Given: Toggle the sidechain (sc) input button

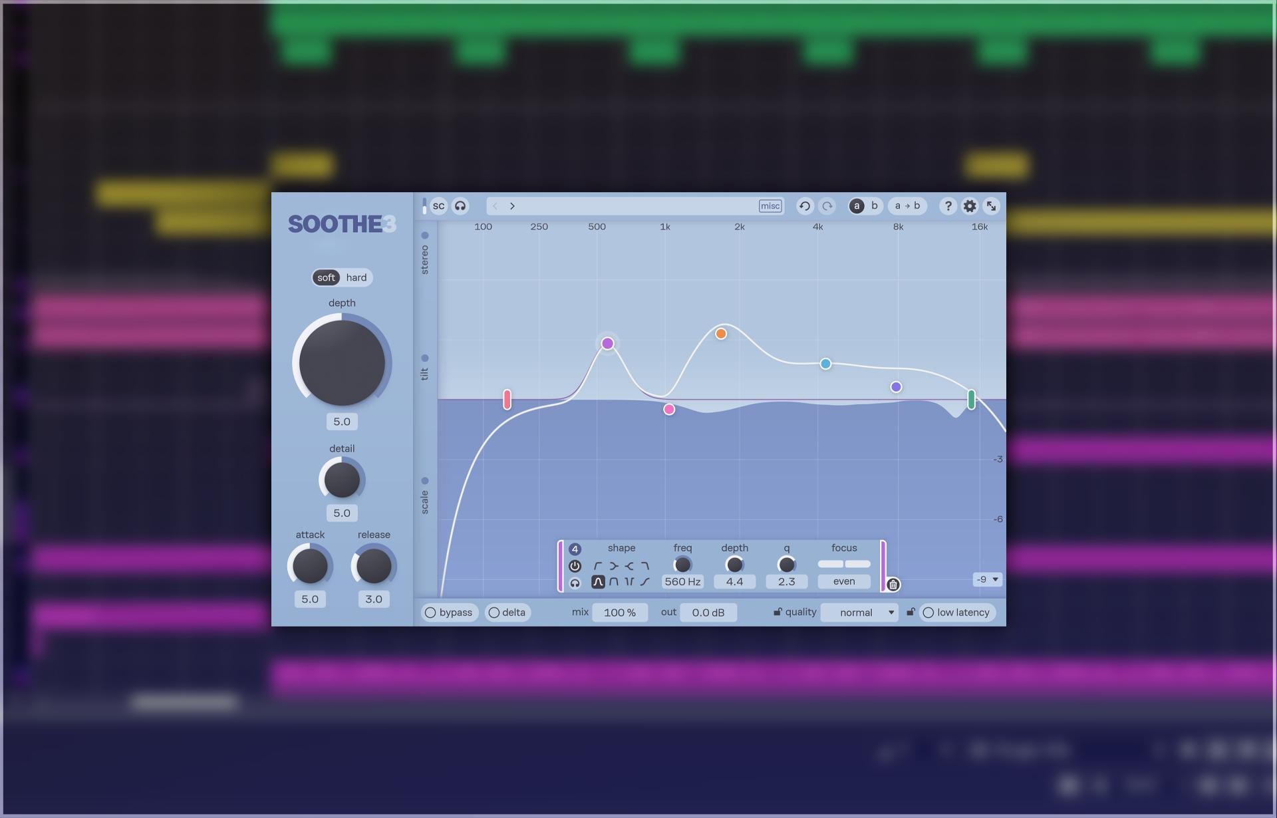Looking at the screenshot, I should pos(438,206).
